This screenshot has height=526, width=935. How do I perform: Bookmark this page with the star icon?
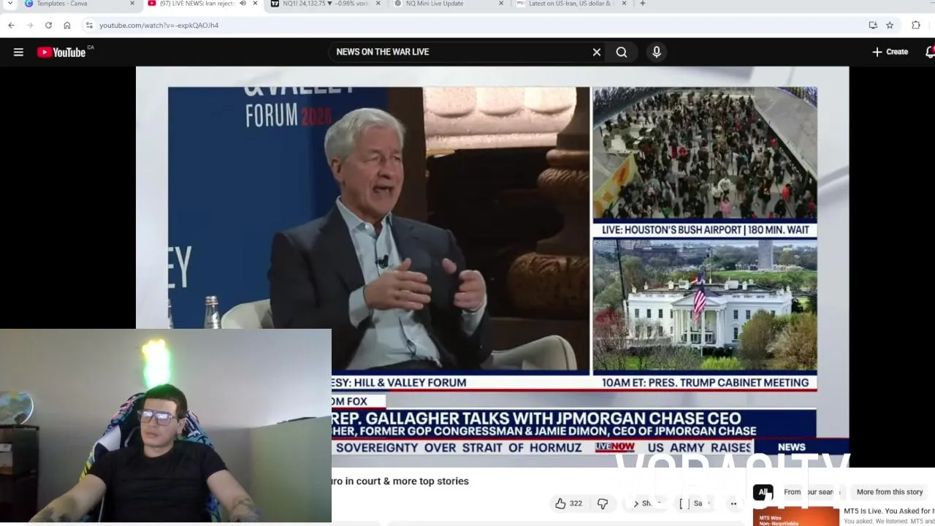890,25
